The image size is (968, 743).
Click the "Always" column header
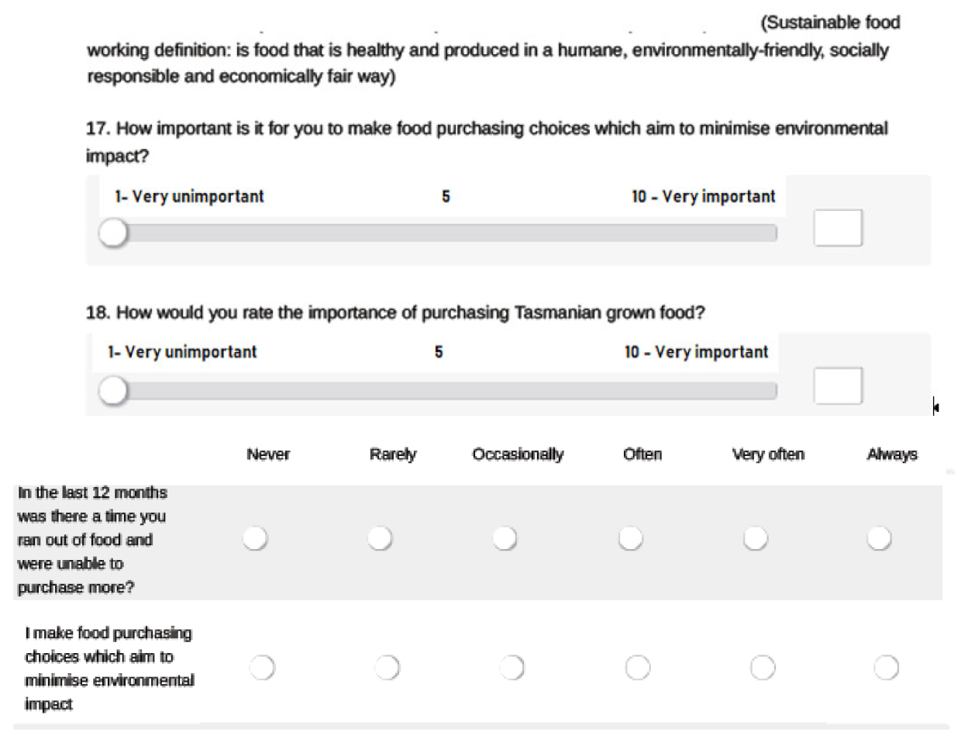tap(892, 454)
